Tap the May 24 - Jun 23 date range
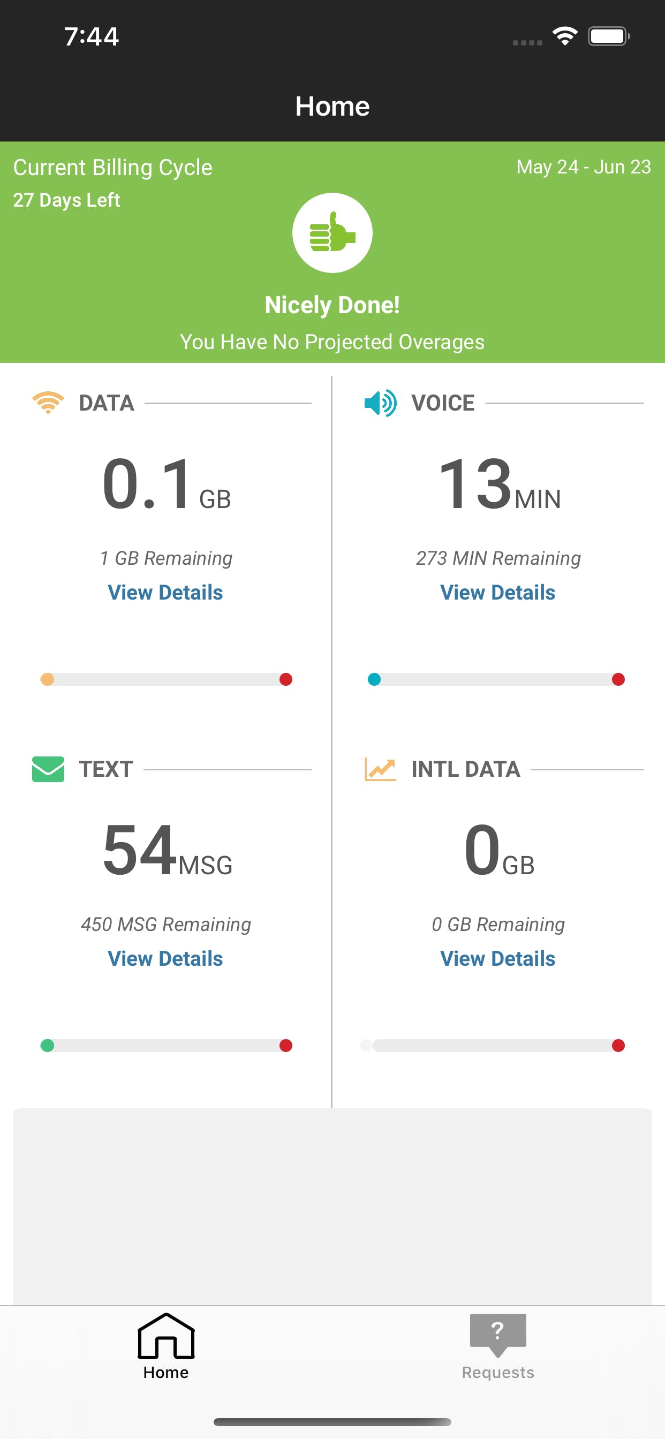 583,167
